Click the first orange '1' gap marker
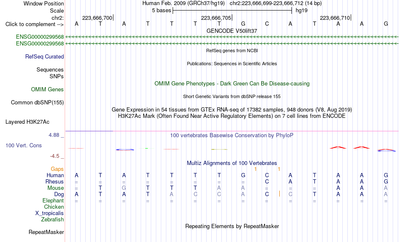The image size is (399, 242). click(x=255, y=169)
